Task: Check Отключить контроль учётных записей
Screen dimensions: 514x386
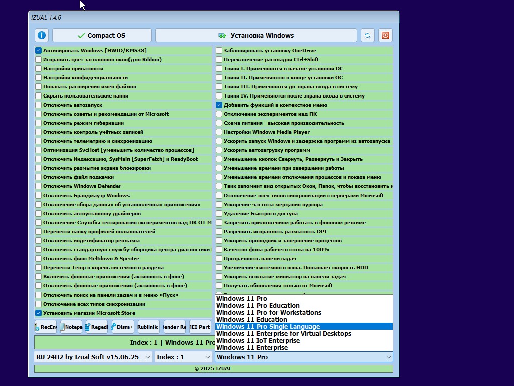Action: point(38,132)
